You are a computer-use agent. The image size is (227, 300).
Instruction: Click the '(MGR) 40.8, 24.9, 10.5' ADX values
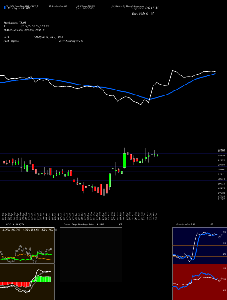(x=48, y=37)
